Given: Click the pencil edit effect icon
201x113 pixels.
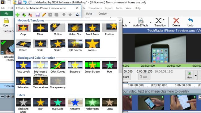Looking at the screenshot, I should (x=44, y=15).
